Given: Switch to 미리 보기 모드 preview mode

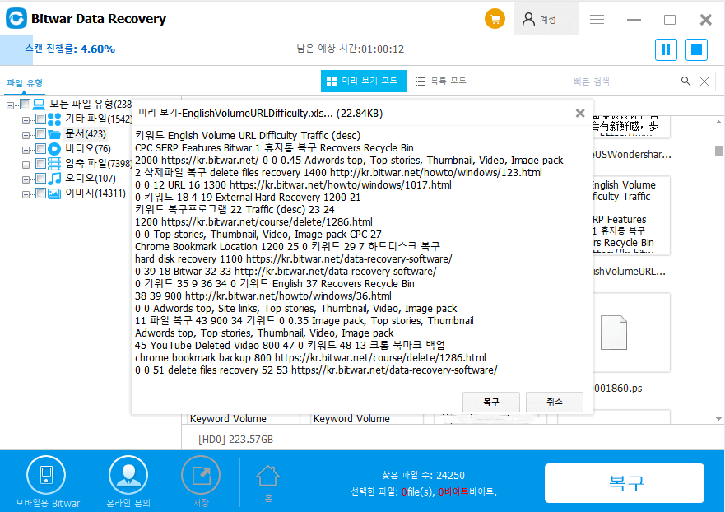Looking at the screenshot, I should (x=364, y=81).
